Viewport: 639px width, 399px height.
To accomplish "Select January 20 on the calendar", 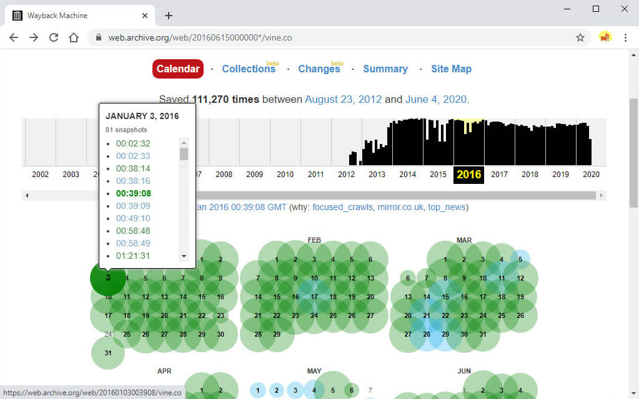I will pyautogui.click(x=164, y=315).
